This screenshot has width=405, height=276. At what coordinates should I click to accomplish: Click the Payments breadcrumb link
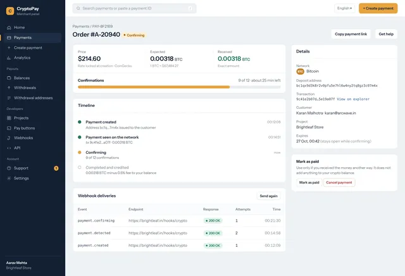tap(81, 27)
